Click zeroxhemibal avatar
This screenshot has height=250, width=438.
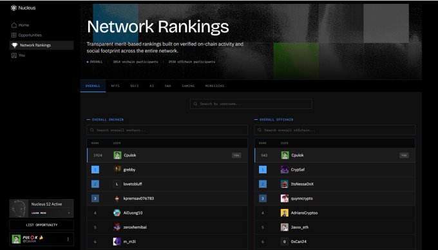tap(117, 227)
